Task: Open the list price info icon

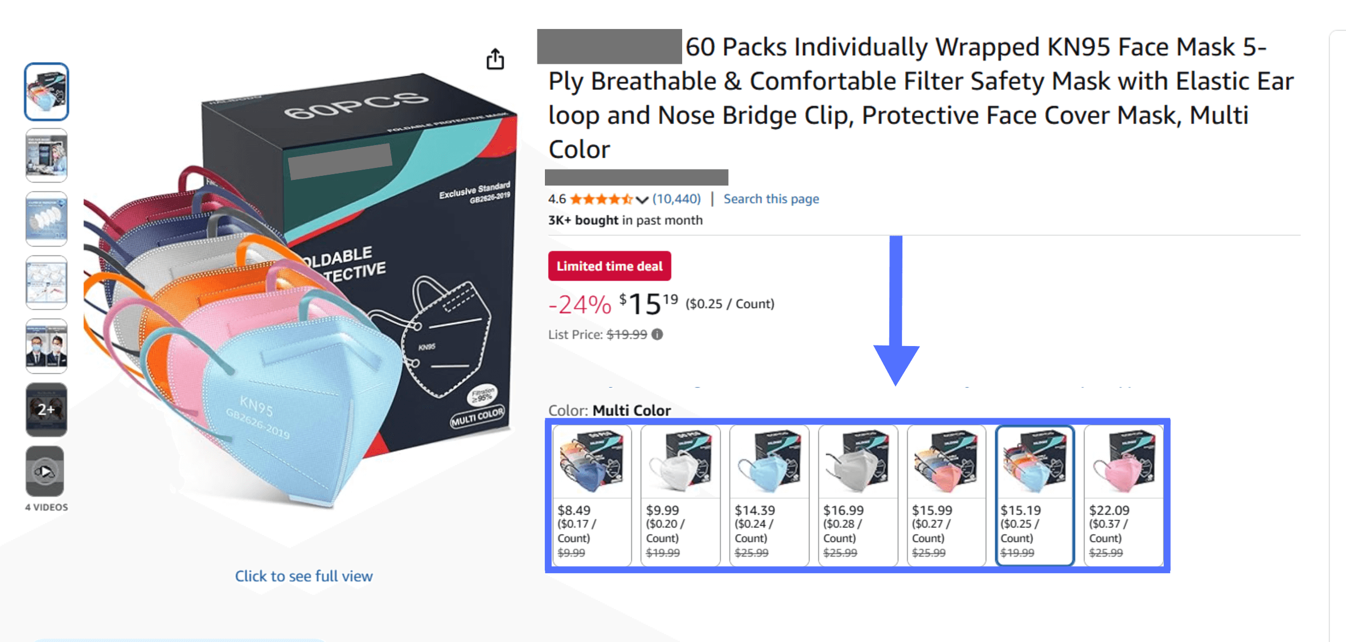Action: point(657,335)
